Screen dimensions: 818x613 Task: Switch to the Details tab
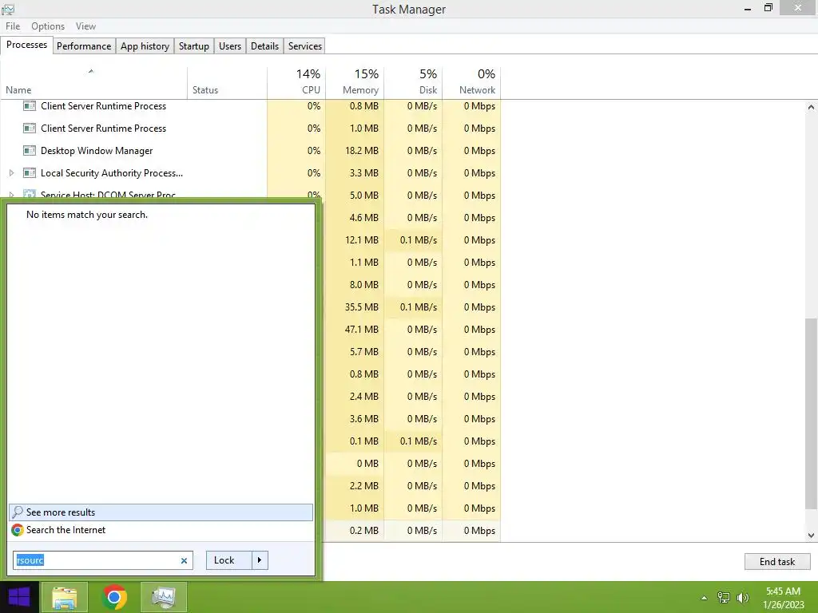coord(264,45)
